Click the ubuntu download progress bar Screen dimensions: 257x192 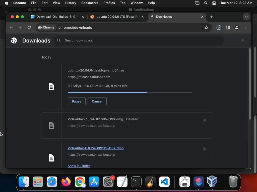pyautogui.click(x=130, y=93)
